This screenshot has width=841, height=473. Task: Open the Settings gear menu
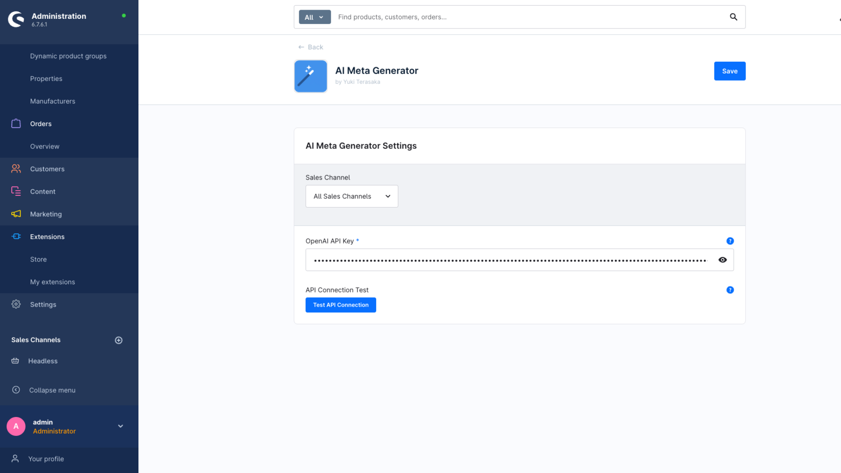click(x=16, y=304)
